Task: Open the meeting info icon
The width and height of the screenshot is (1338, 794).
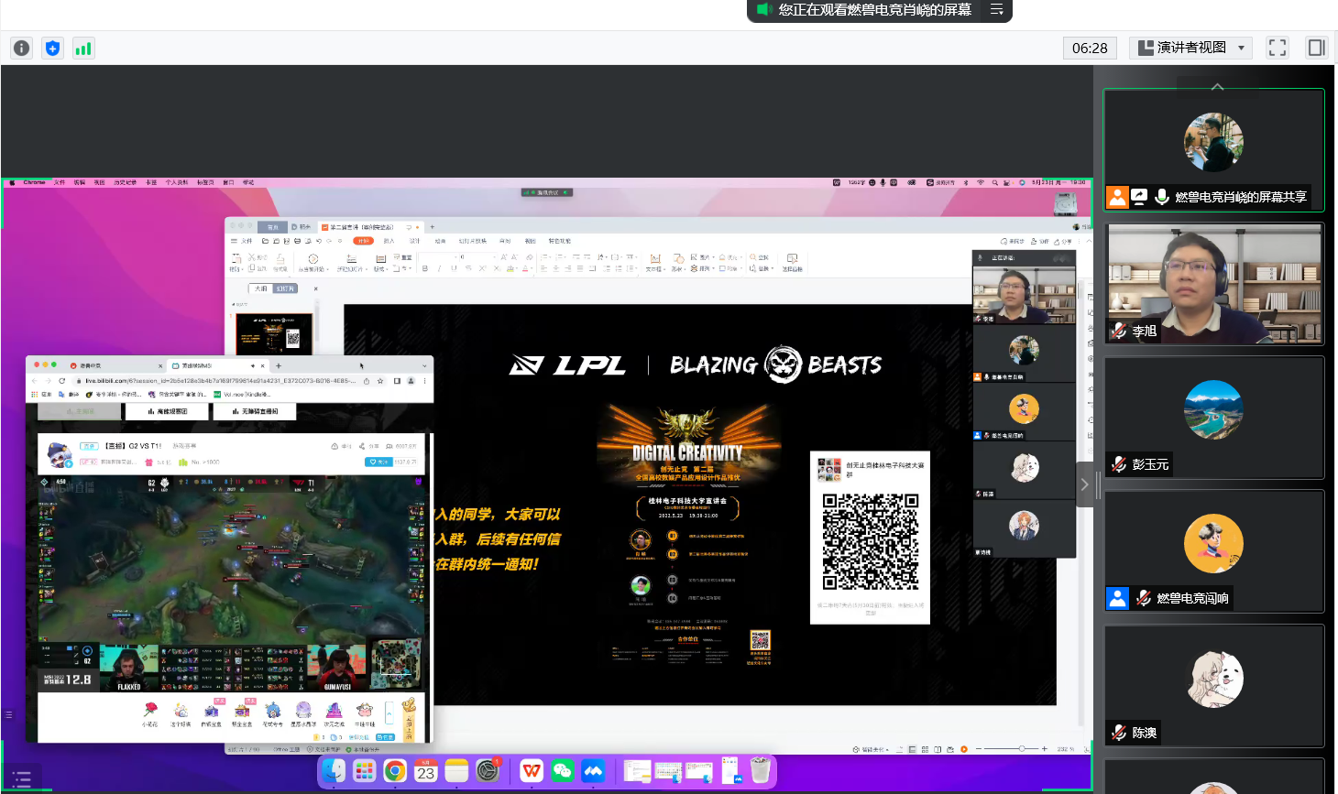Action: (22, 49)
